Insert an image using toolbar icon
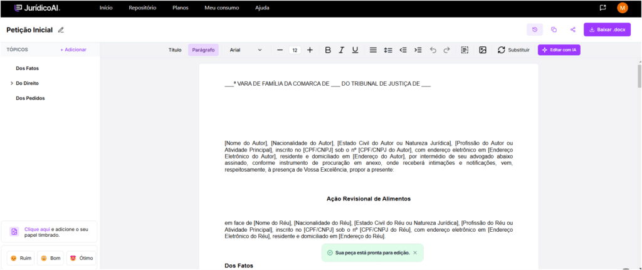The height and width of the screenshot is (270, 642). (x=483, y=50)
